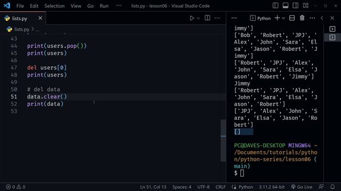Split the terminal

[x=292, y=18]
